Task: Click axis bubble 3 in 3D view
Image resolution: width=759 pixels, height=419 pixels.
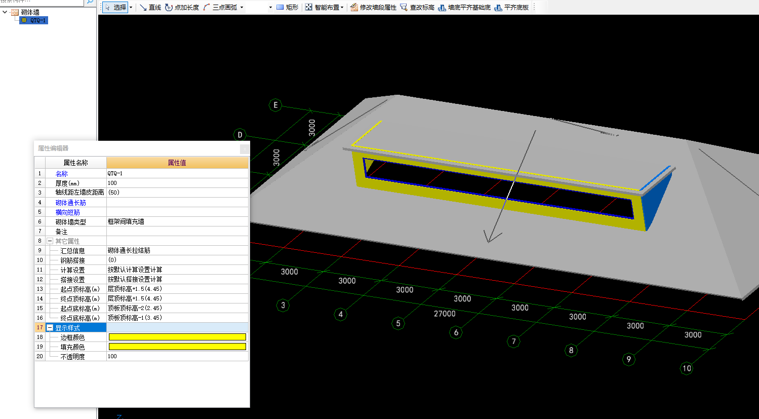Action: coord(283,305)
